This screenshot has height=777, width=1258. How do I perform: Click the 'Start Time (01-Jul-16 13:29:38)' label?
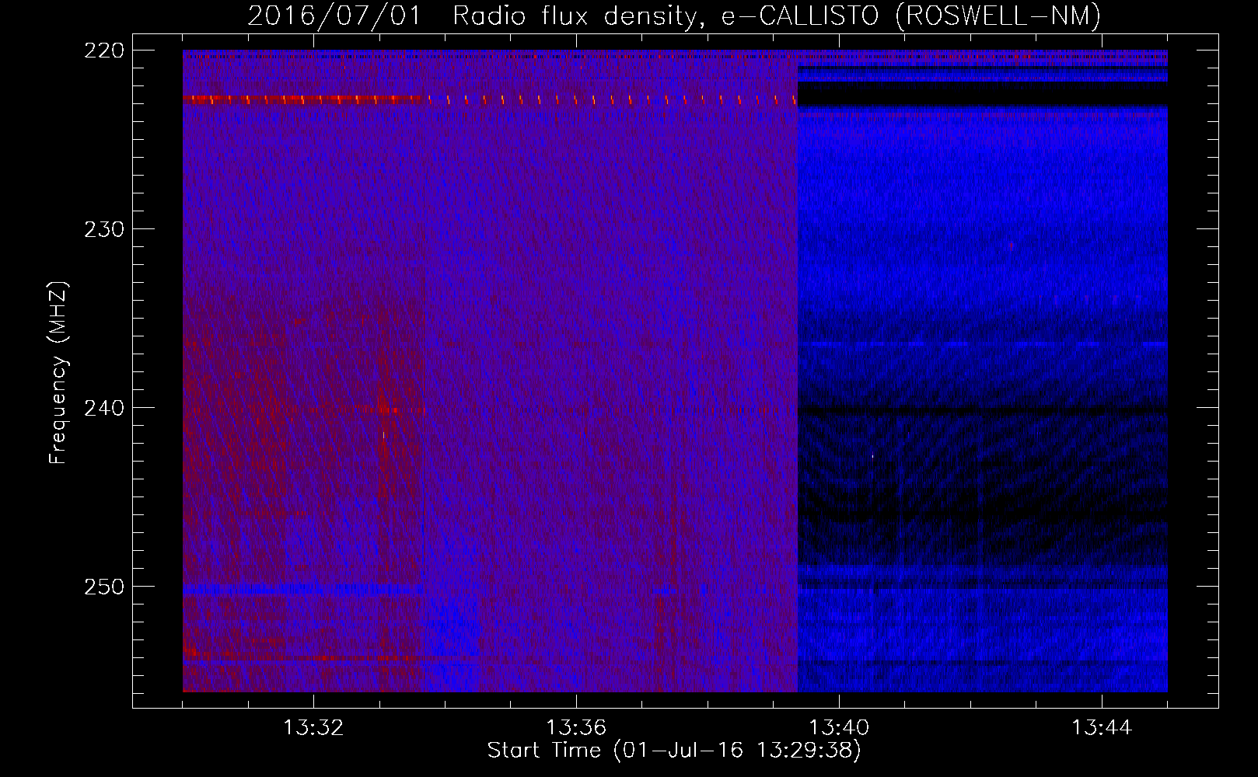point(674,751)
